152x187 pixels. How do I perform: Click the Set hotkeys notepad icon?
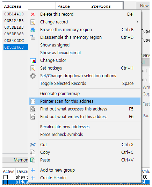(33, 68)
